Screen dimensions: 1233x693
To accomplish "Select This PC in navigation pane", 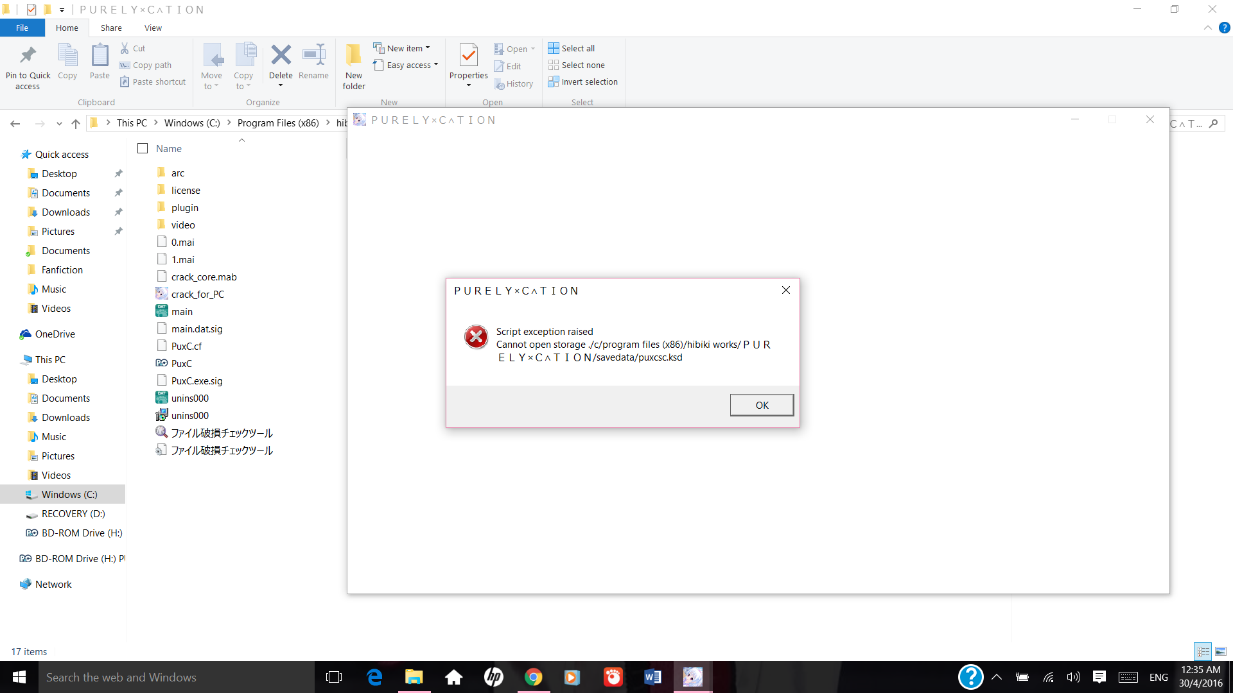I will 50,359.
